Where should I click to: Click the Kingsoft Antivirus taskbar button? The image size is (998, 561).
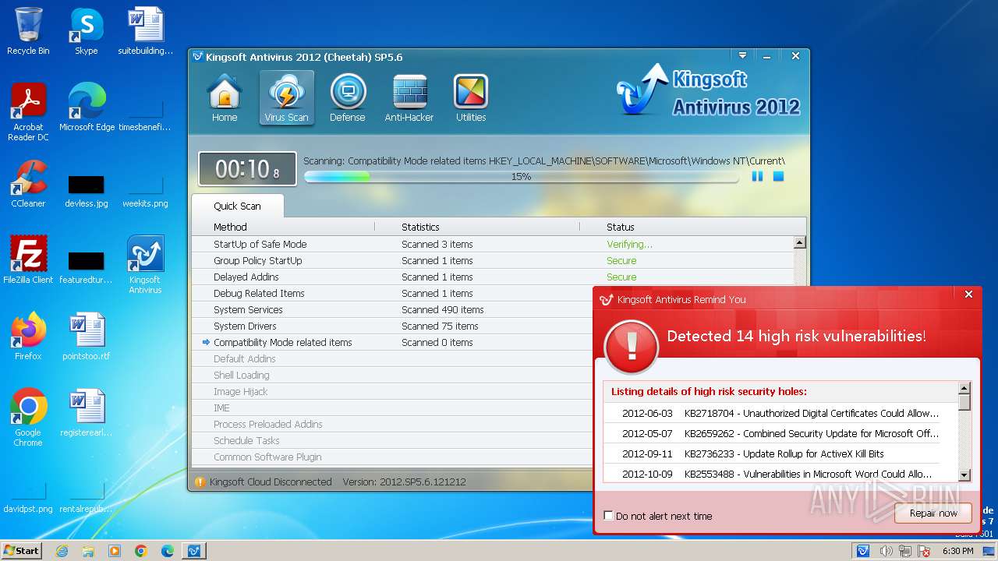(x=194, y=551)
